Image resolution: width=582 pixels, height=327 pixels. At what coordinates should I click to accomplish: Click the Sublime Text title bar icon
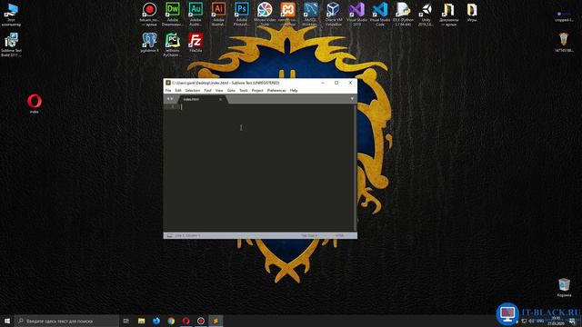[168, 83]
